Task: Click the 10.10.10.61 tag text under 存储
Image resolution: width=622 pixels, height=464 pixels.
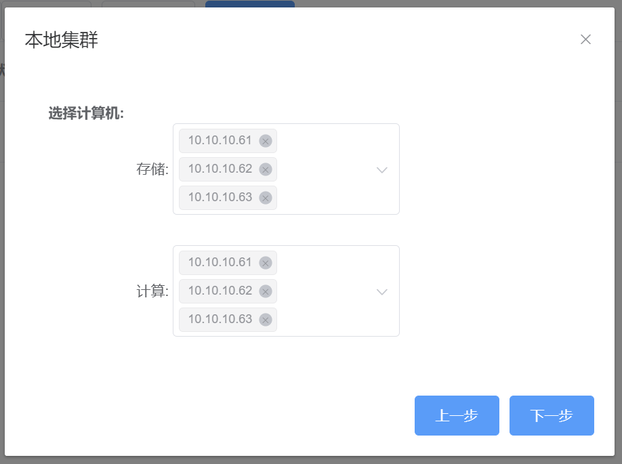Action: (220, 141)
